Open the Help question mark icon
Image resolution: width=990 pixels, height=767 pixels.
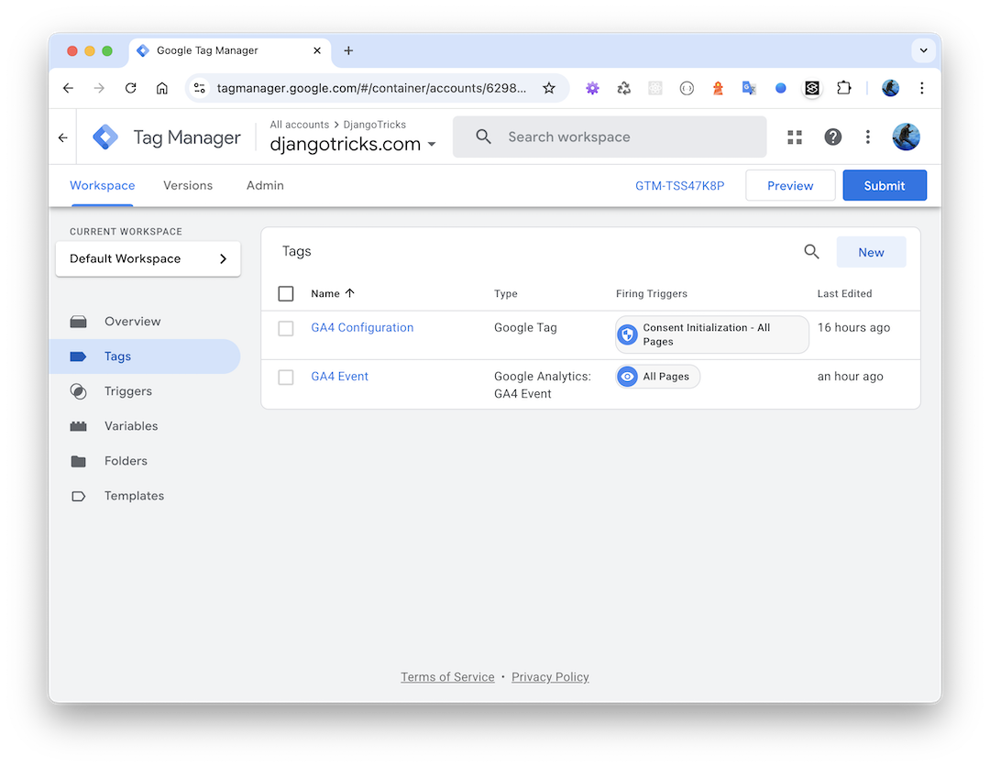(x=832, y=137)
